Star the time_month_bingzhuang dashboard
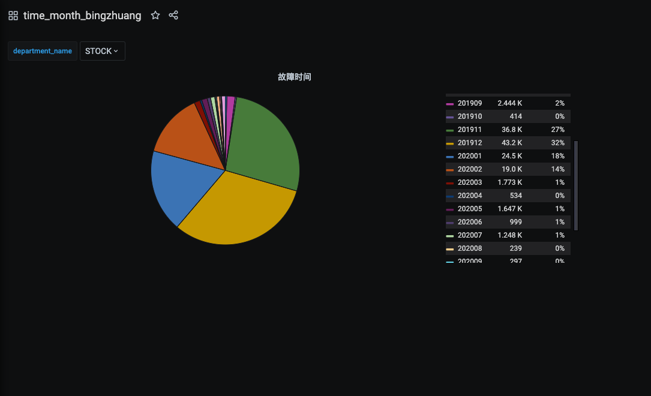Image resolution: width=651 pixels, height=396 pixels. coord(155,16)
